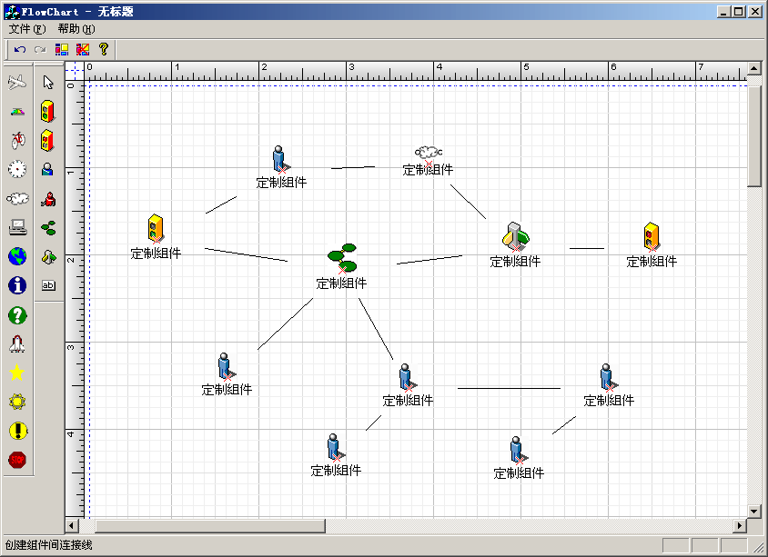The width and height of the screenshot is (768, 557).
Task: Select the globe icon in the palette
Action: point(17,256)
